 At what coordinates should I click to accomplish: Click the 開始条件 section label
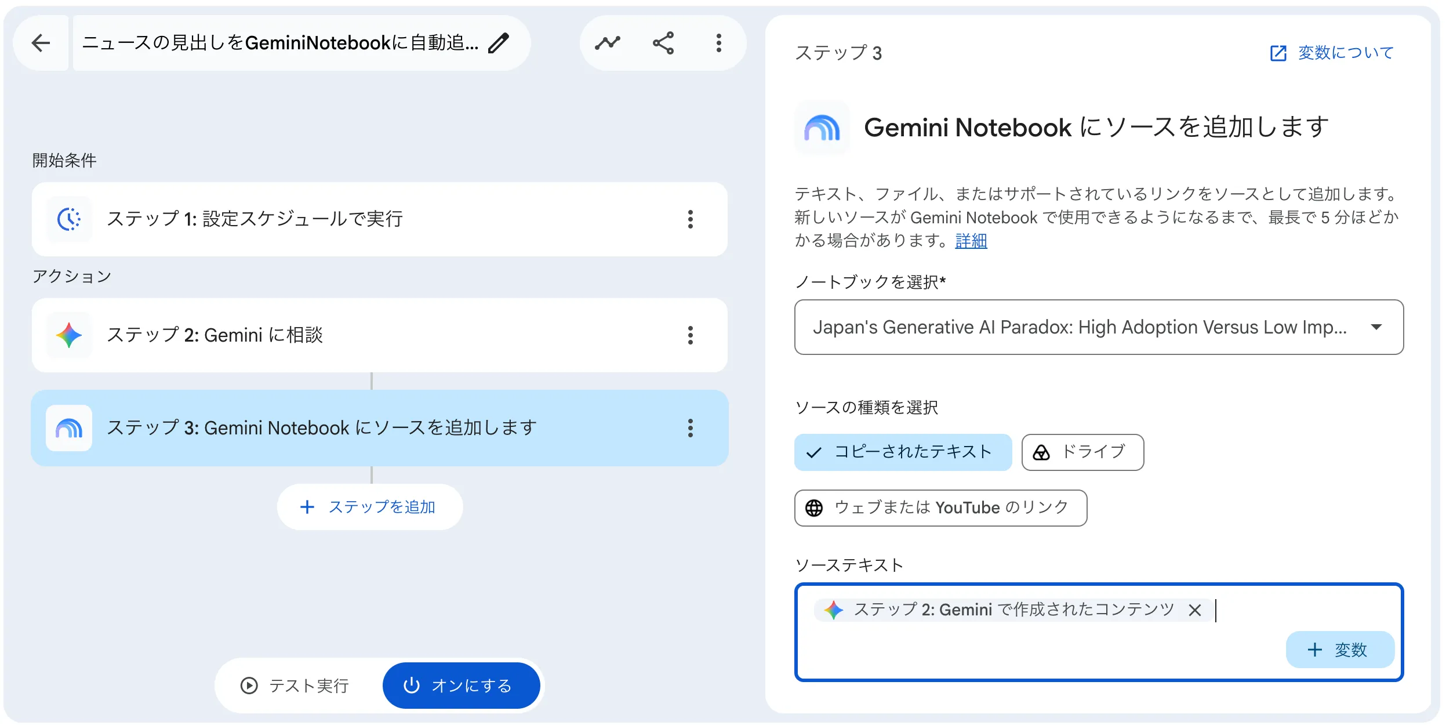coord(64,160)
